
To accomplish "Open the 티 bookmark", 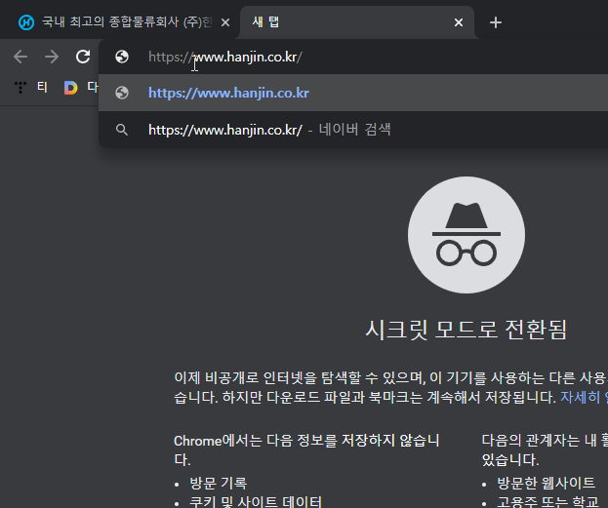I will point(42,87).
